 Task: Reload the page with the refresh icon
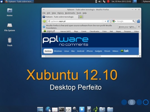[108, 21]
